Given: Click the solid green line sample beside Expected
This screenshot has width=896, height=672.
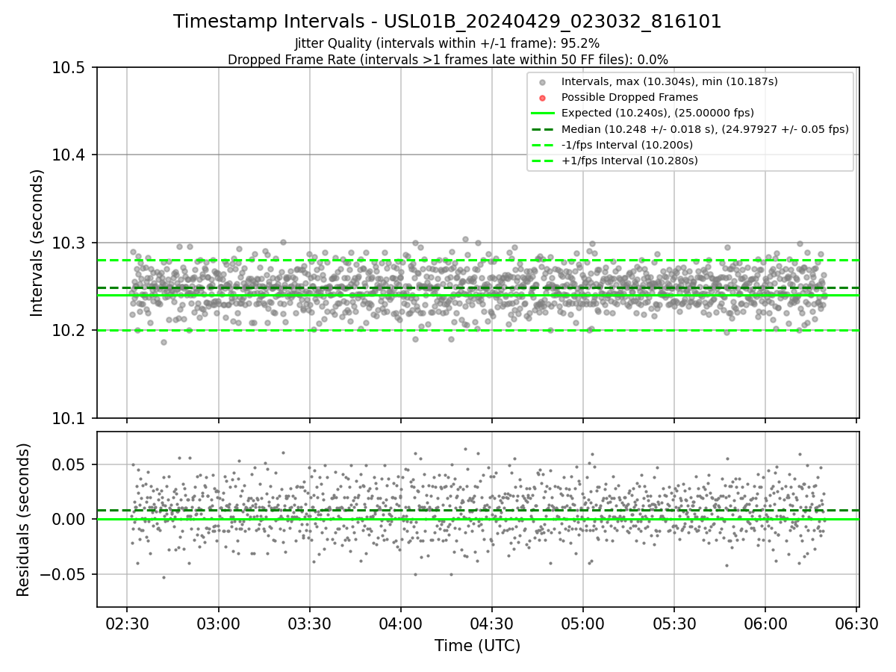Looking at the screenshot, I should 543,113.
